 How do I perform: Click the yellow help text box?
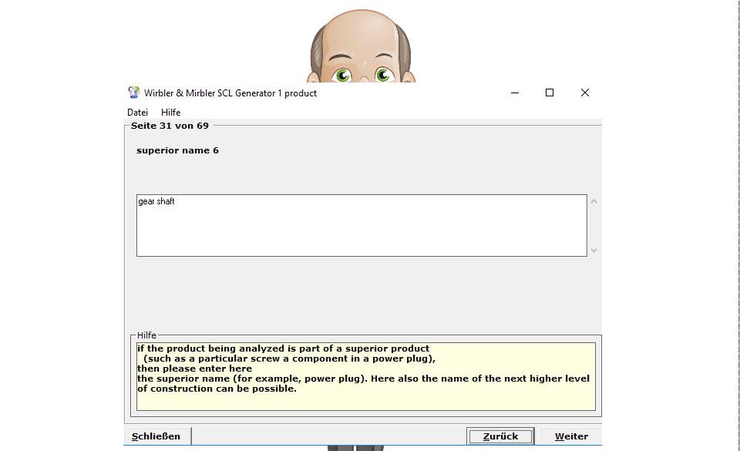(365, 376)
